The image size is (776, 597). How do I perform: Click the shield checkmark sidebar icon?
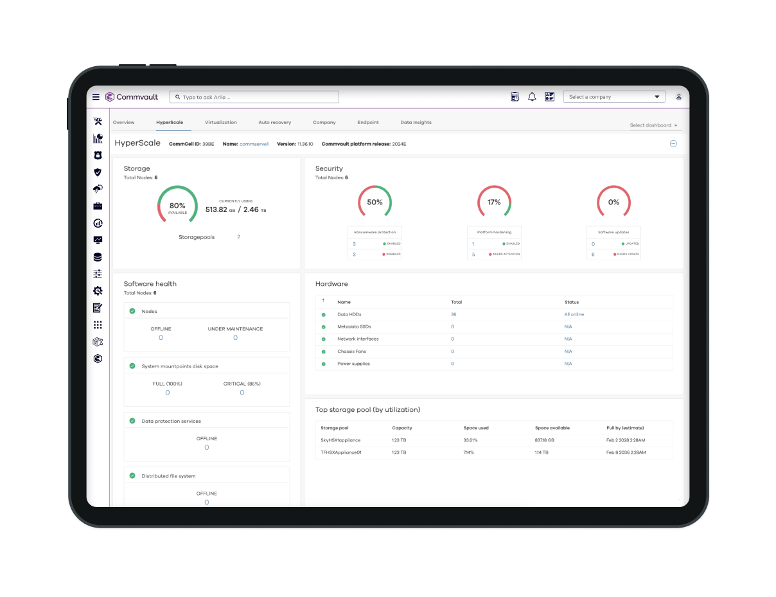tap(98, 172)
